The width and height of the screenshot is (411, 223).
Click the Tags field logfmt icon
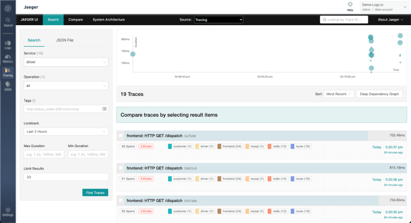tap(104, 109)
